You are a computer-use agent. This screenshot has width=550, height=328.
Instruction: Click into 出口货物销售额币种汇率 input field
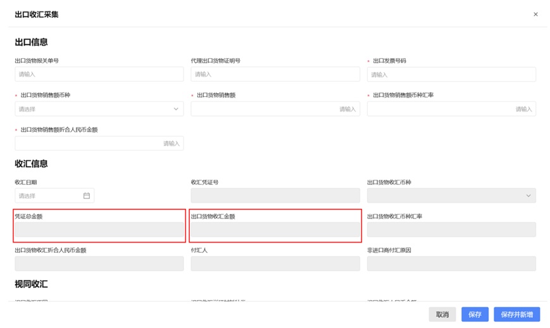tap(451, 109)
